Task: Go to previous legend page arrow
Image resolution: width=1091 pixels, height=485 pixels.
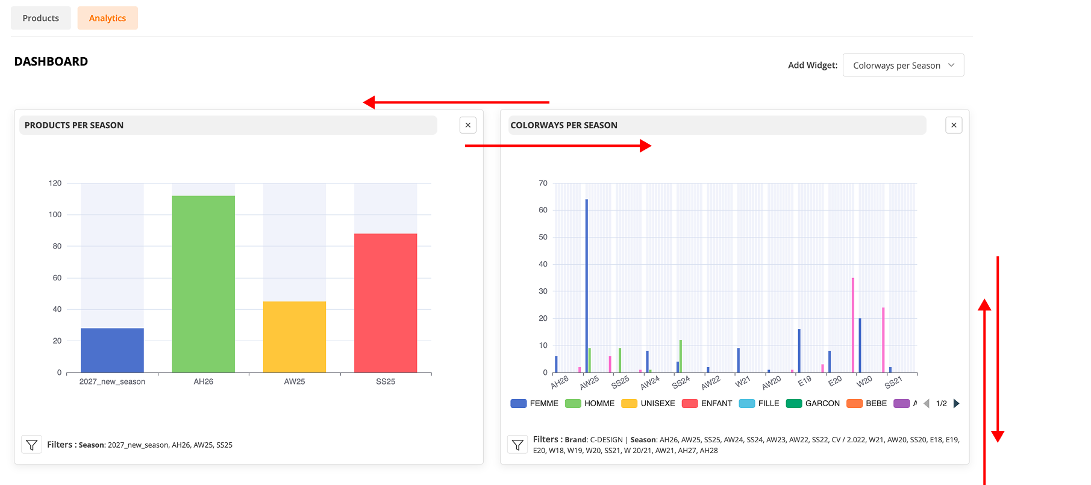Action: pos(927,404)
